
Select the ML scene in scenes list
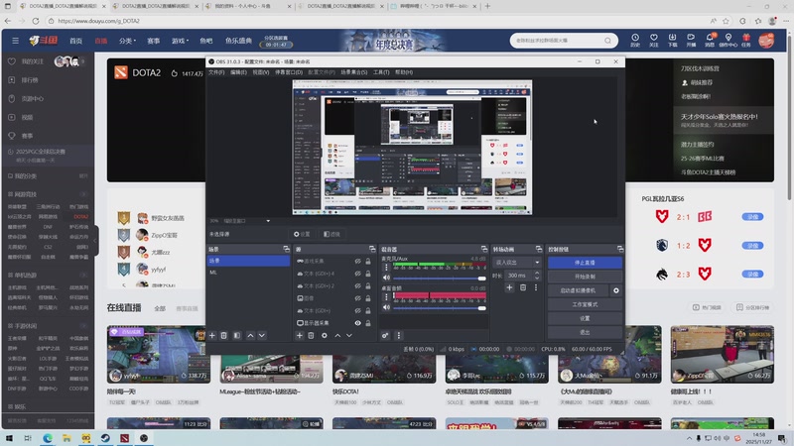(249, 272)
